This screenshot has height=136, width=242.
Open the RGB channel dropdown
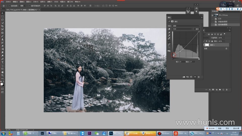point(183,29)
